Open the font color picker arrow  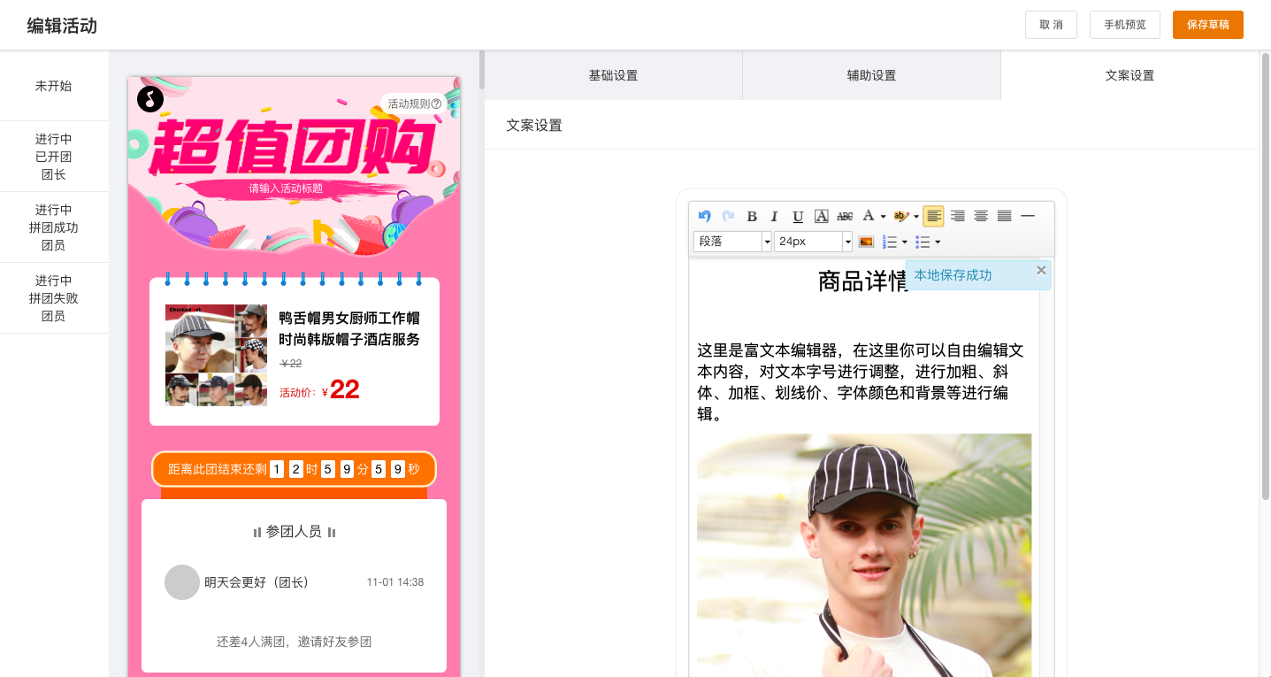(883, 216)
